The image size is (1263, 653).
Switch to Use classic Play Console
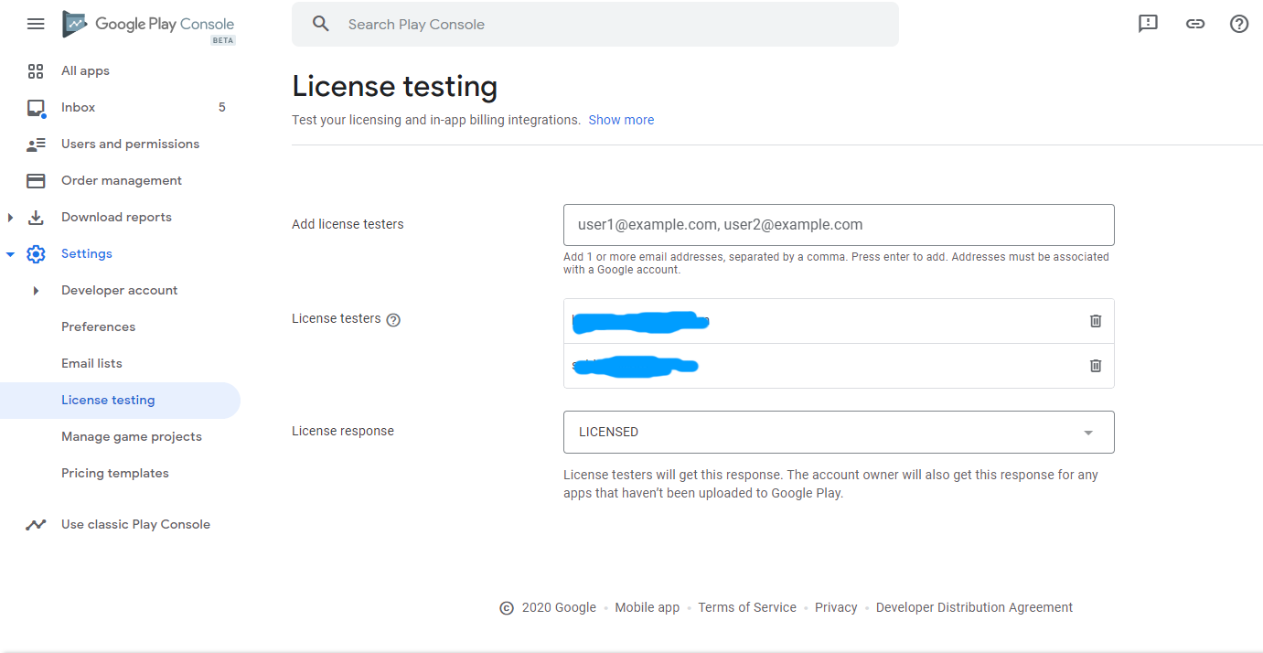tap(135, 524)
